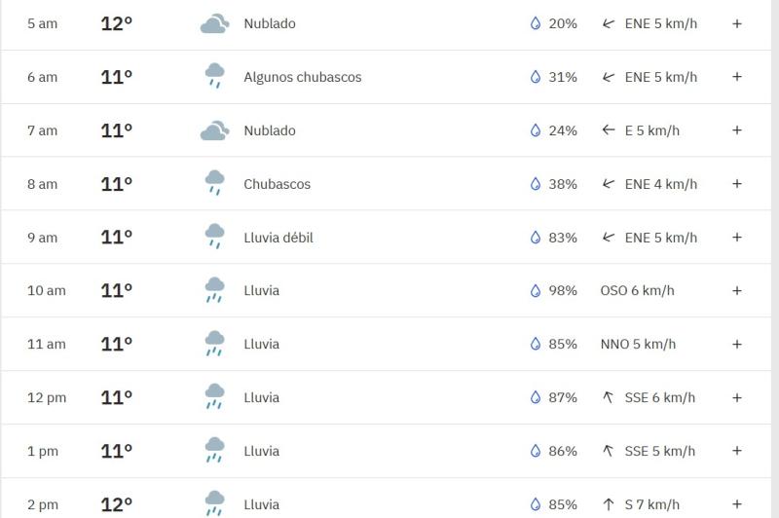This screenshot has width=779, height=518.
Task: Click the 'Lluvia débil' condition text
Action: (x=278, y=238)
